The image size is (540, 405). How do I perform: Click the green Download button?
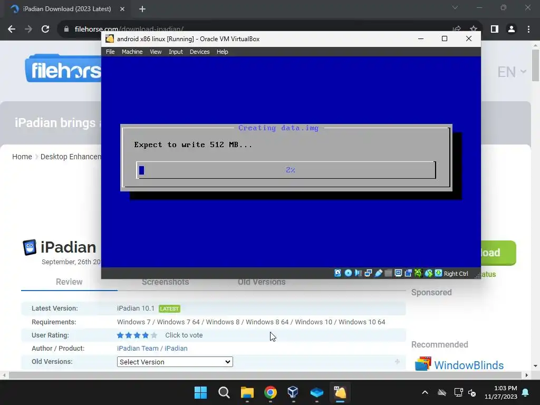click(498, 253)
